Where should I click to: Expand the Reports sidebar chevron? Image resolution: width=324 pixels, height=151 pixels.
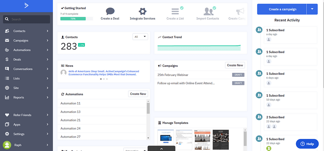[47, 97]
